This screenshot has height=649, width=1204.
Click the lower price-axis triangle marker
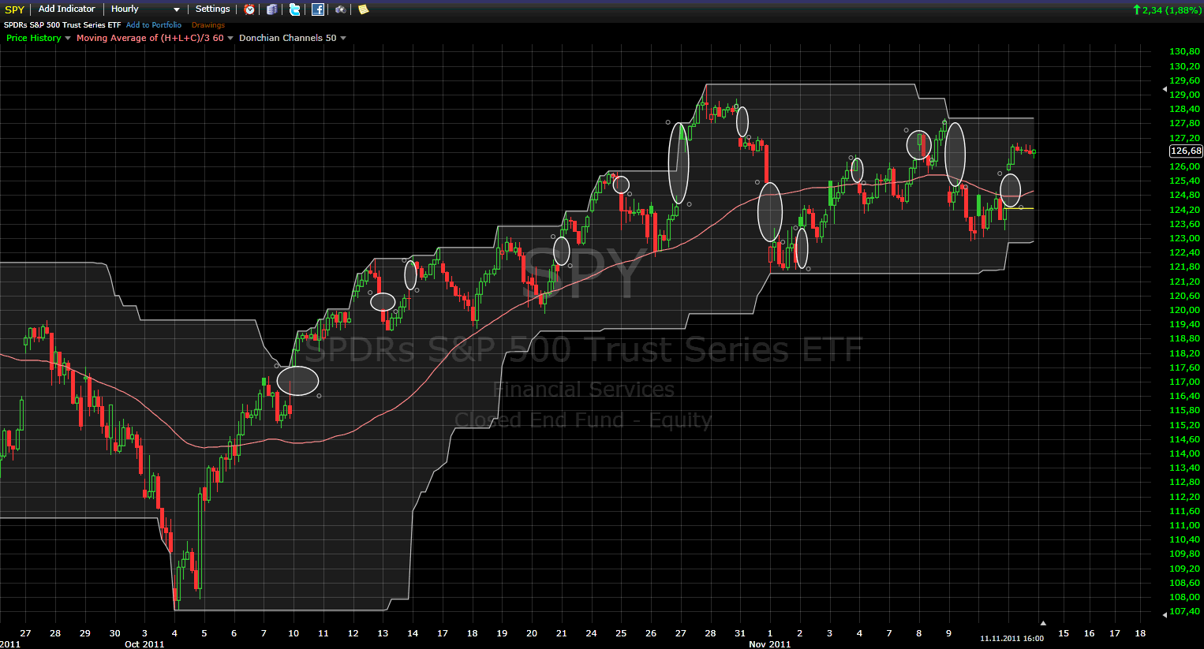click(1165, 613)
